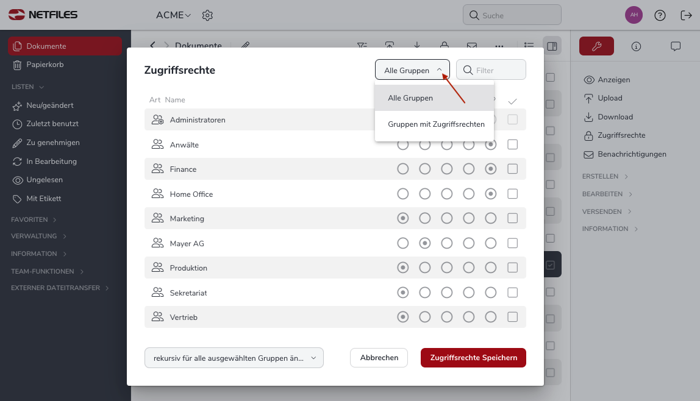Select first radio button for Mayer AG
Viewport: 700px width, 401px height.
(x=402, y=243)
